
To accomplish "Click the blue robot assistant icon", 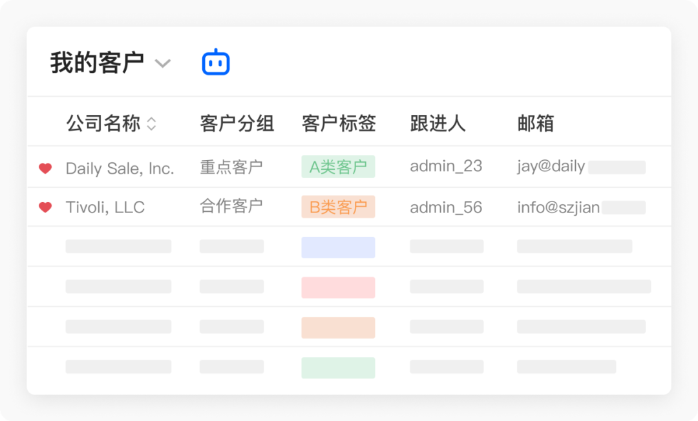I will (x=217, y=62).
